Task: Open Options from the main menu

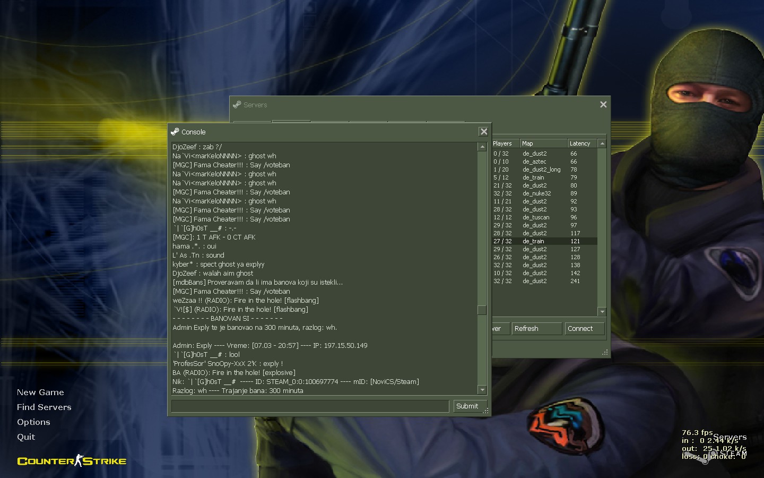Action: click(x=33, y=422)
